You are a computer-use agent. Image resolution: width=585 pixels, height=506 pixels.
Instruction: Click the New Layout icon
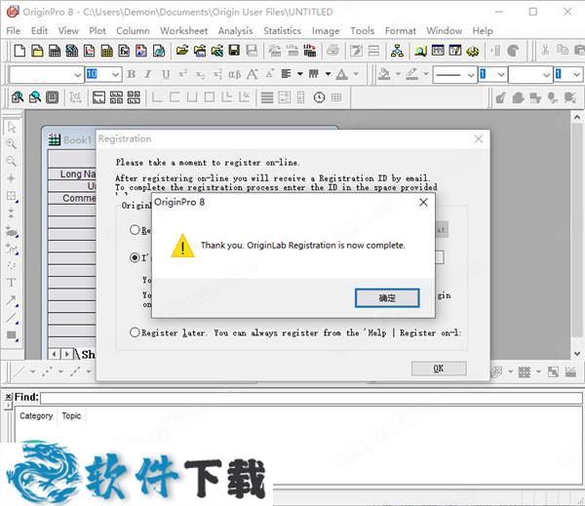point(141,51)
